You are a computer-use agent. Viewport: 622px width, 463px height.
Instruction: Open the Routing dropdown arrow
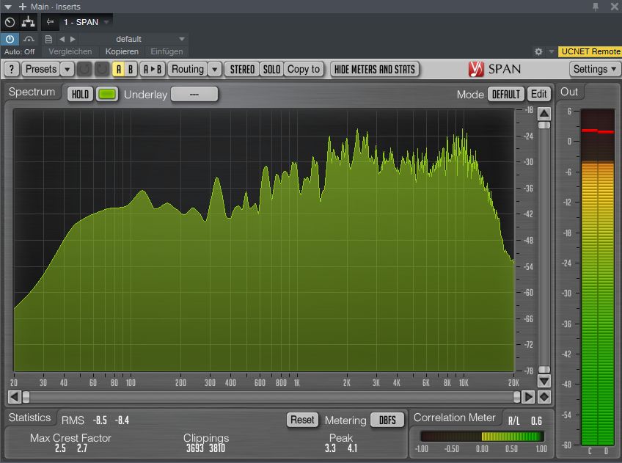click(x=214, y=69)
